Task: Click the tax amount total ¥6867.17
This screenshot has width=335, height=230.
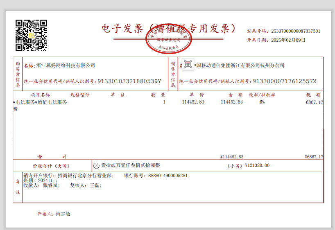Action: pos(314,157)
